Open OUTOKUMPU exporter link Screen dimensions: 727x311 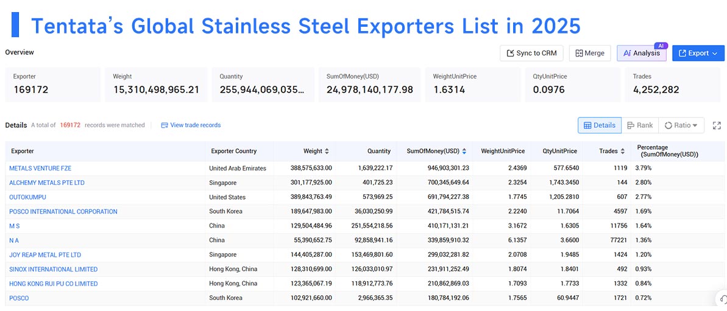(x=28, y=197)
